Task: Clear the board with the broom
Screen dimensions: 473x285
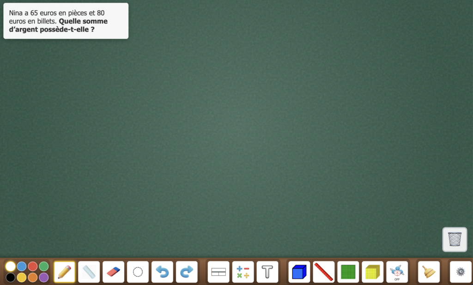Action: coord(429,272)
